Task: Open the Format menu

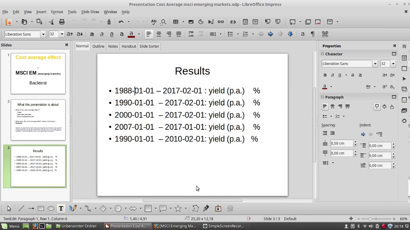Action: [x=57, y=12]
